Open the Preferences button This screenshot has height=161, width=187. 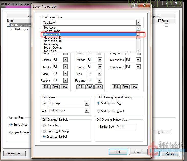(14, 153)
